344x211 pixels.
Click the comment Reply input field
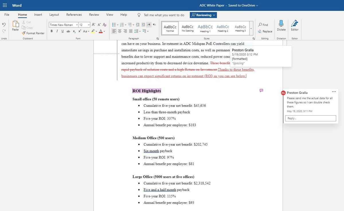tap(310, 118)
